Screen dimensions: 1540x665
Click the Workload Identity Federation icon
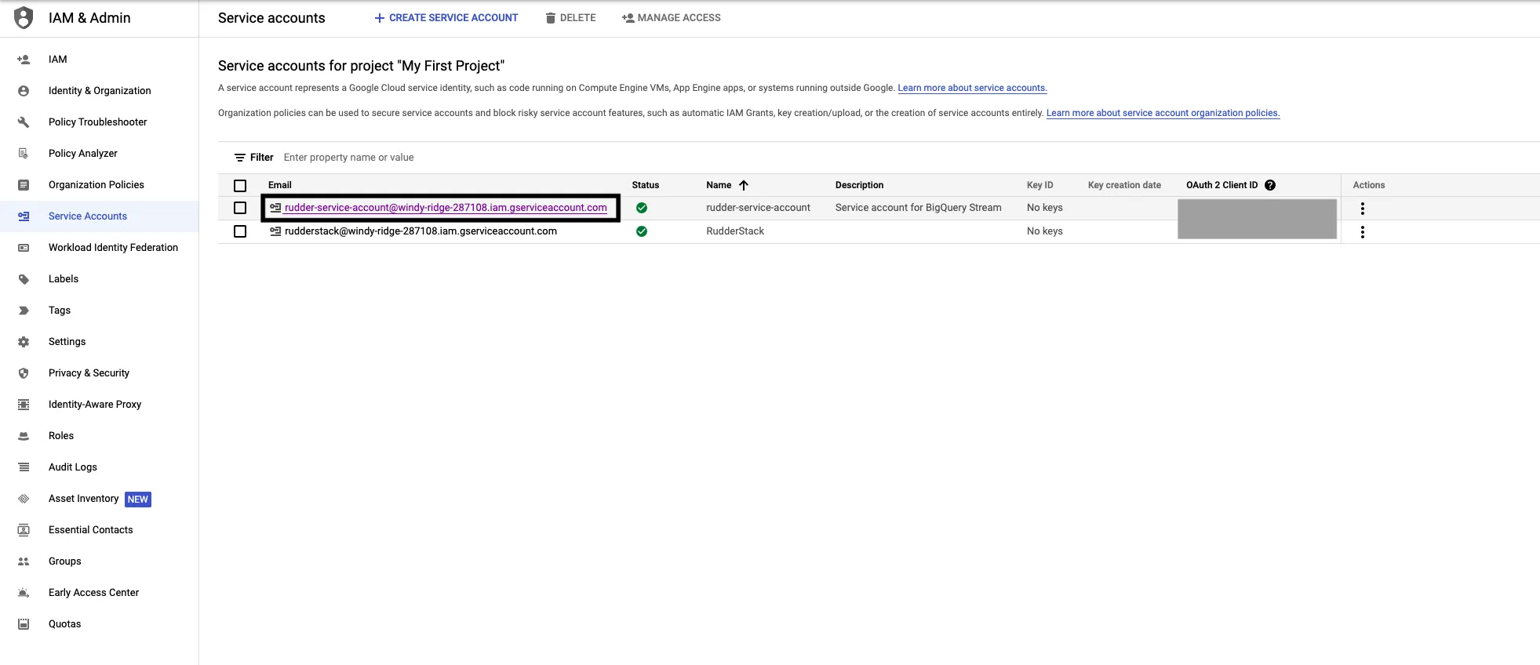(24, 248)
